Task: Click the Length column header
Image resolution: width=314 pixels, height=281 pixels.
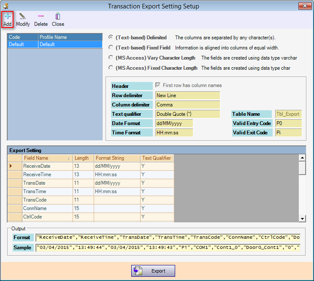Action: pos(83,158)
